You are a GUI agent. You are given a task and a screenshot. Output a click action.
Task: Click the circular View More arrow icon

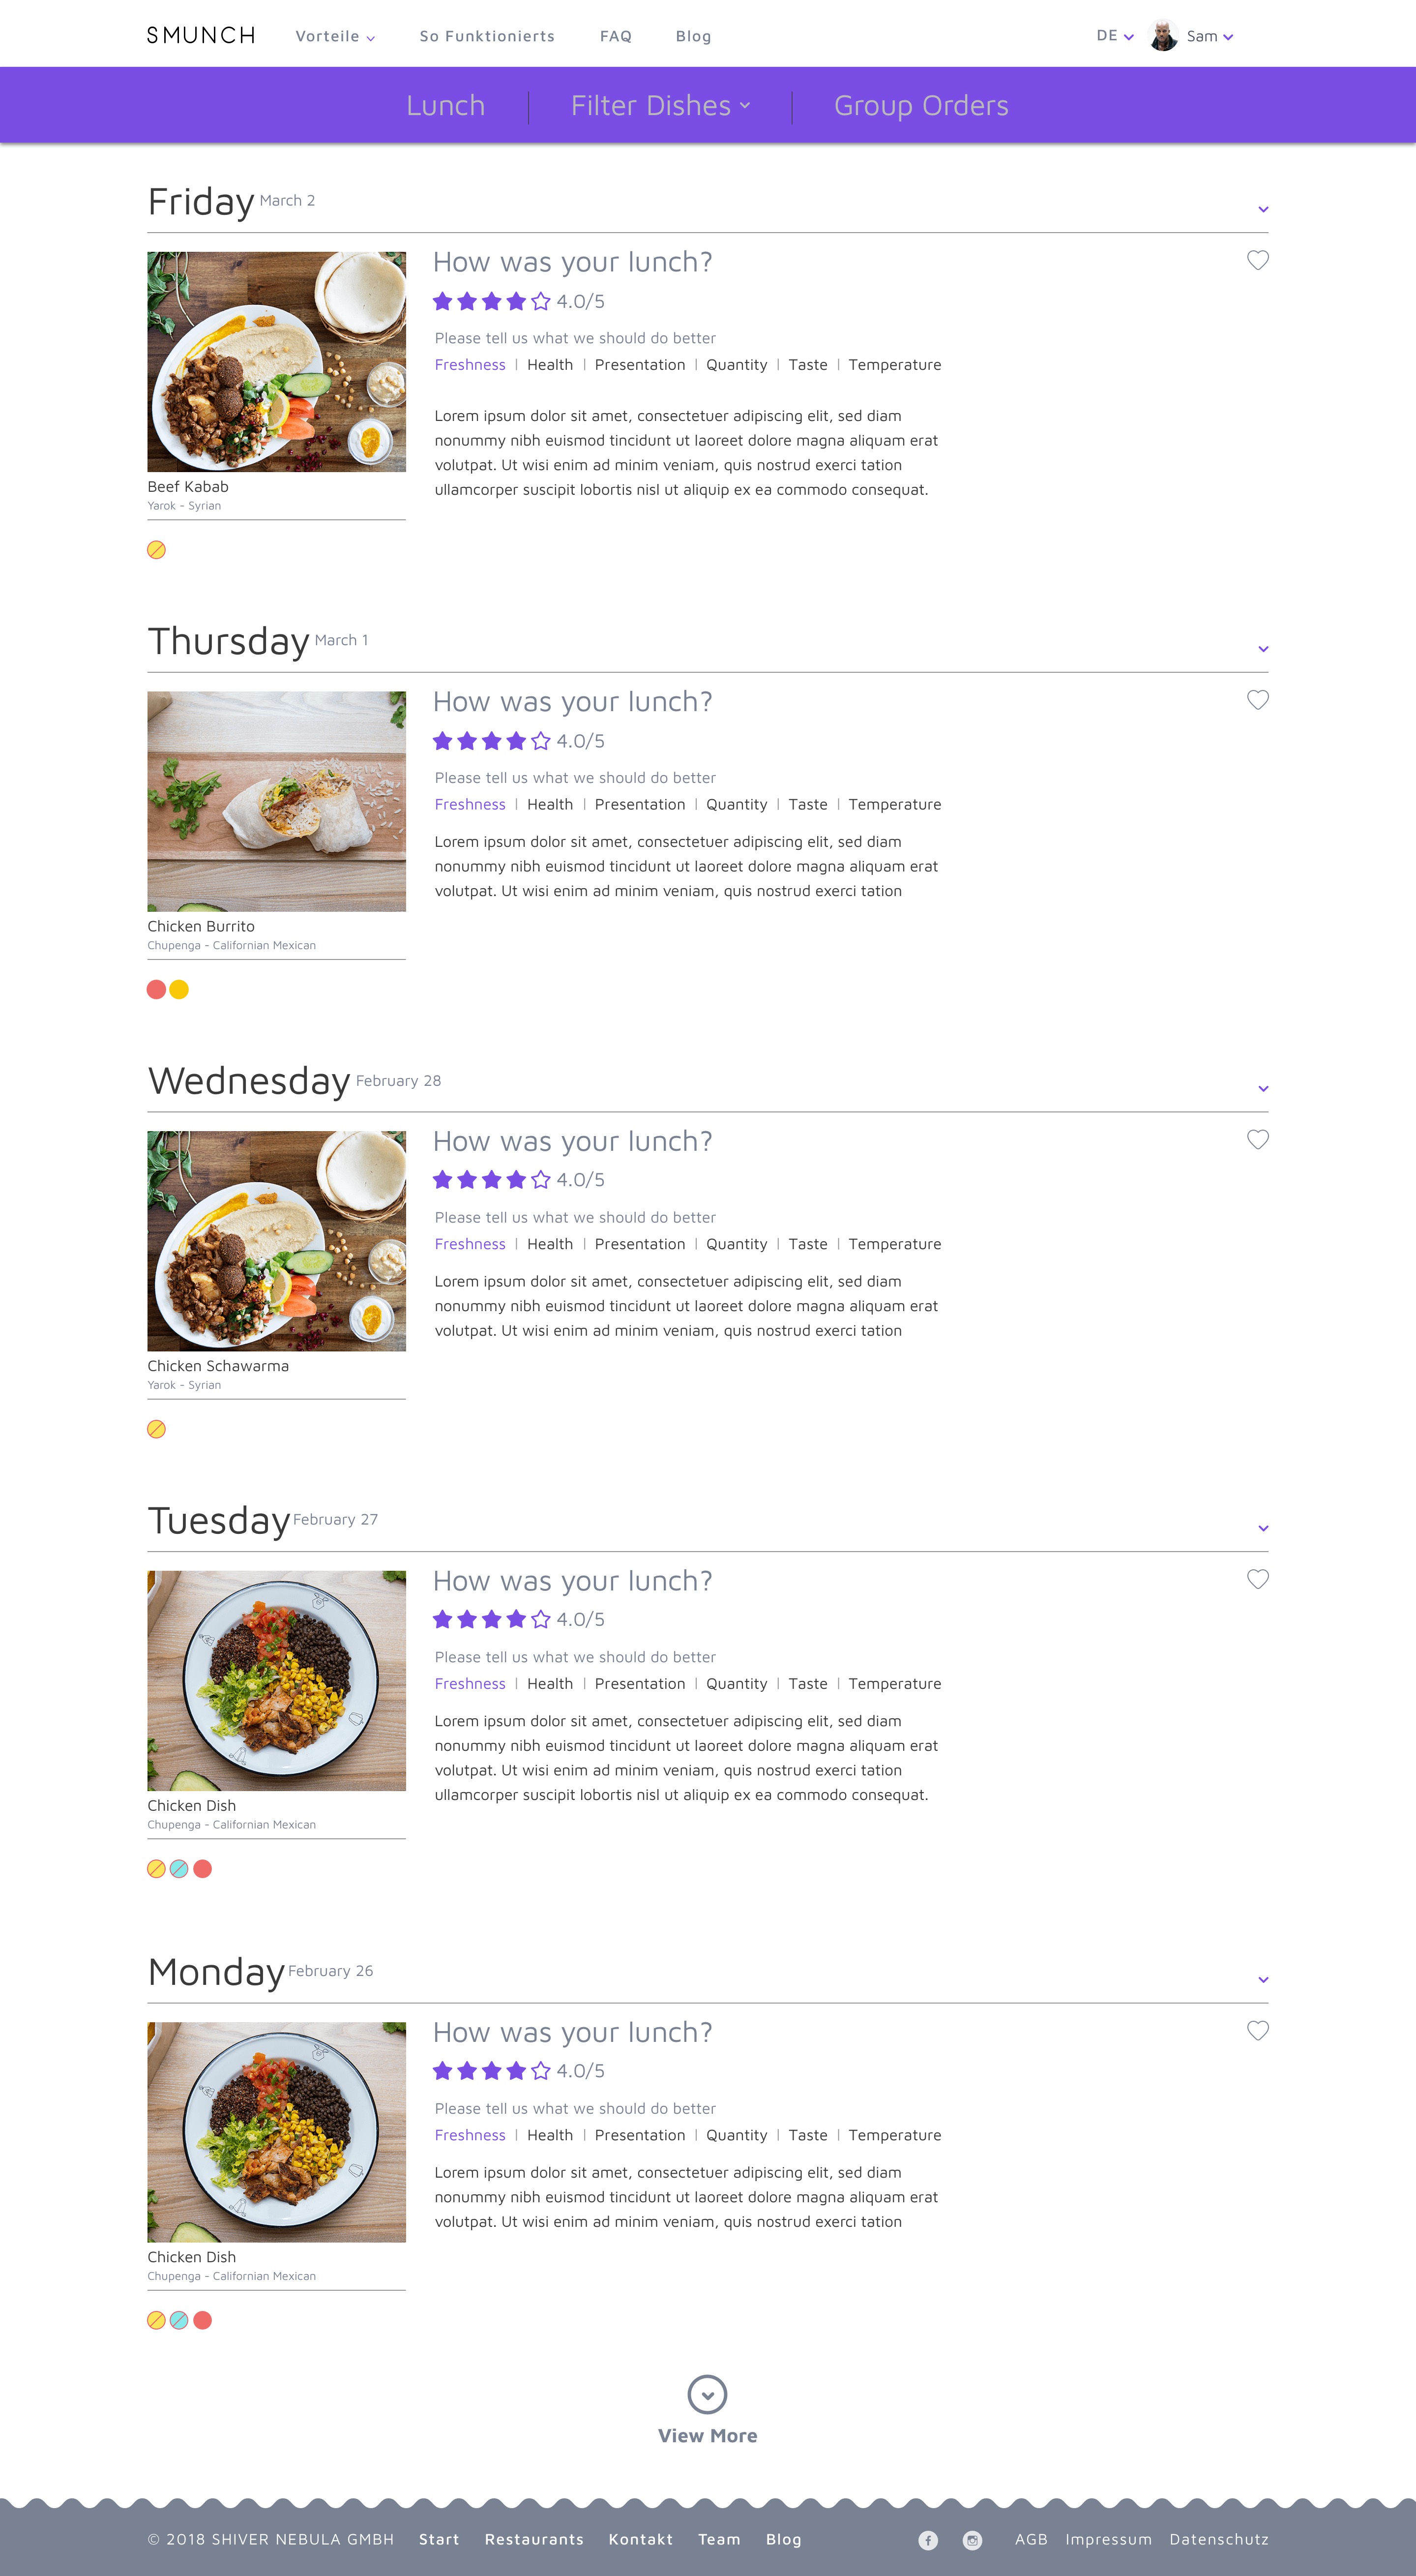tap(707, 2395)
